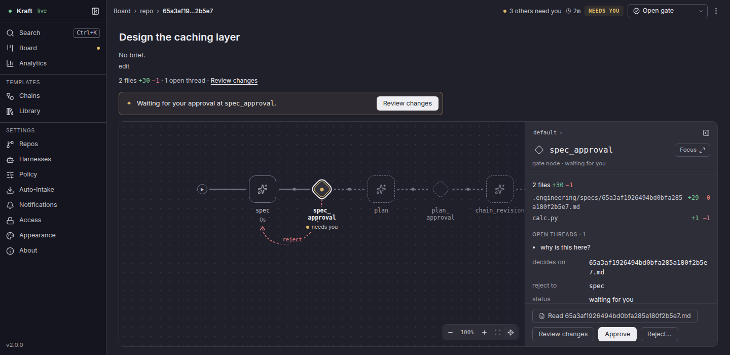The width and height of the screenshot is (730, 355).
Task: Click the Repos branch icon
Action: 10,144
